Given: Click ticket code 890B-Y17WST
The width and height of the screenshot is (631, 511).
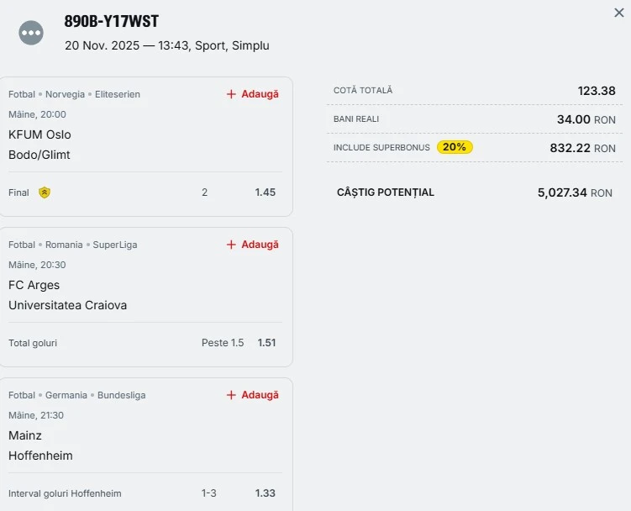Looking at the screenshot, I should coord(112,22).
